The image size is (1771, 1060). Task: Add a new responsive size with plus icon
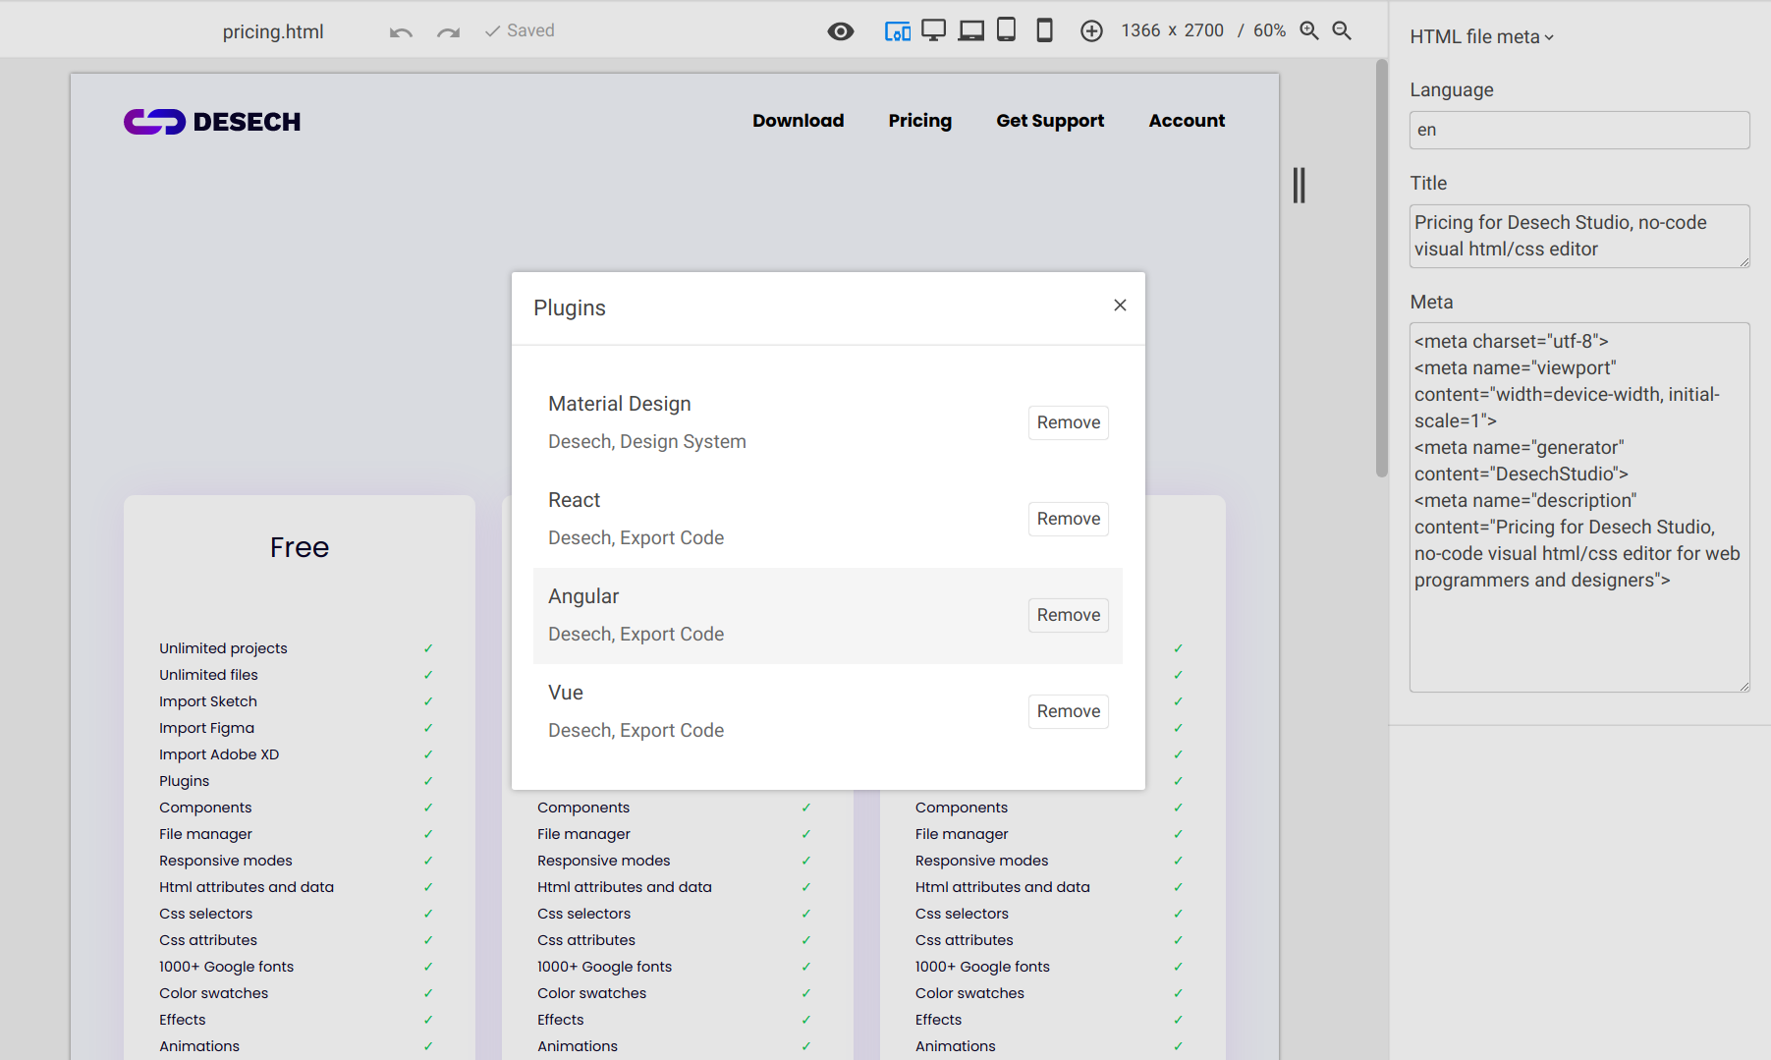click(1091, 31)
